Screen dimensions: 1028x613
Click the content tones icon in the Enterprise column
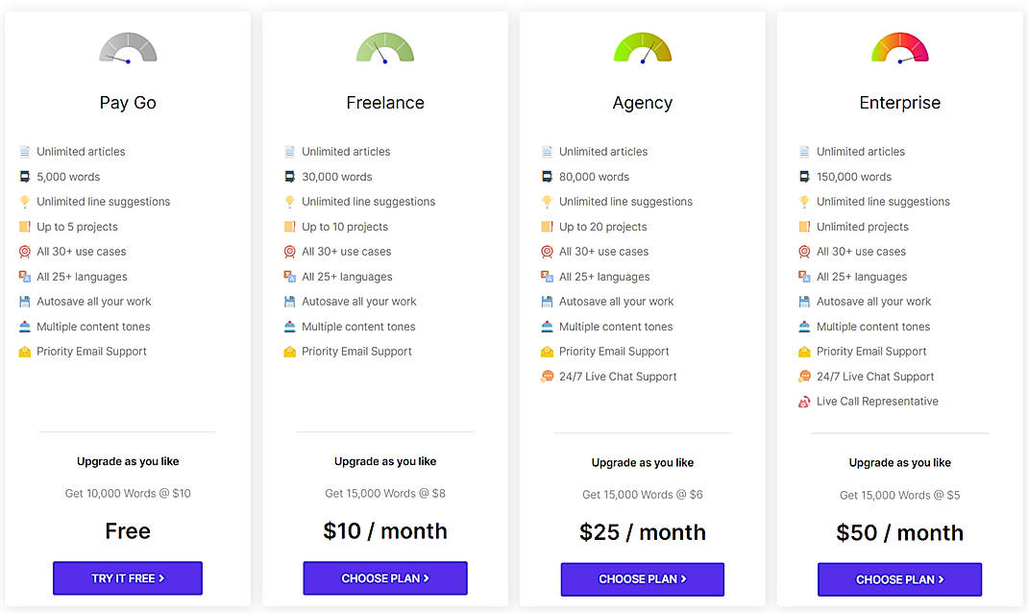(804, 326)
